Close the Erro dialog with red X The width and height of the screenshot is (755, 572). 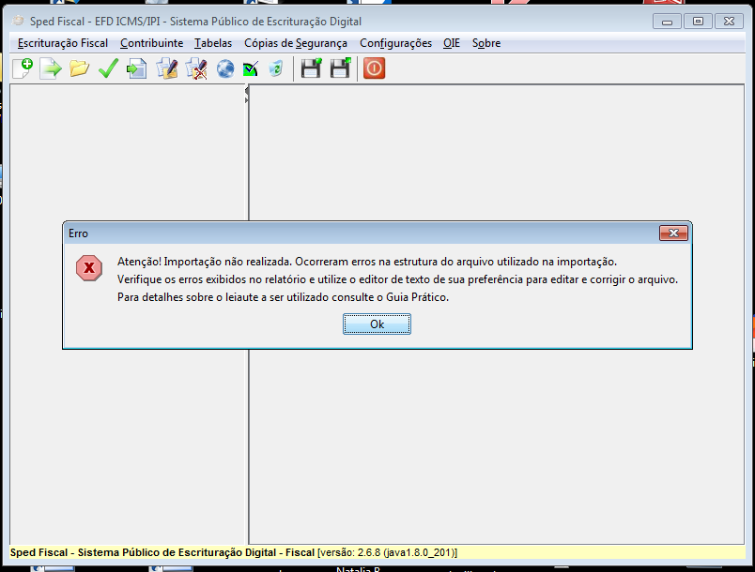pos(672,233)
